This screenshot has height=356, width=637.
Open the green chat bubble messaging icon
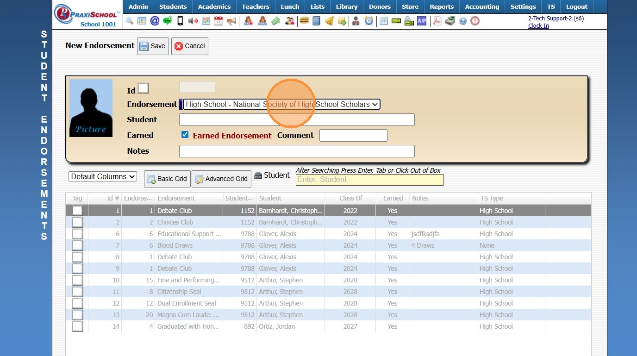tap(168, 21)
